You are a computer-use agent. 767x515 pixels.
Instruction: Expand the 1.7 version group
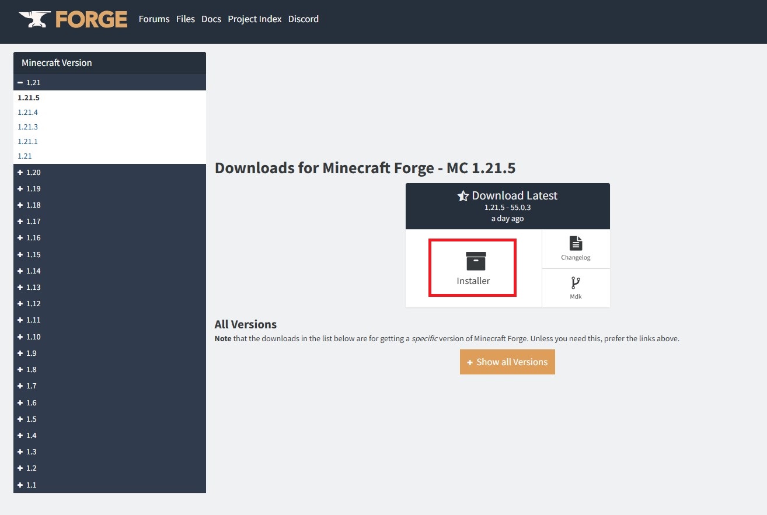[110, 386]
